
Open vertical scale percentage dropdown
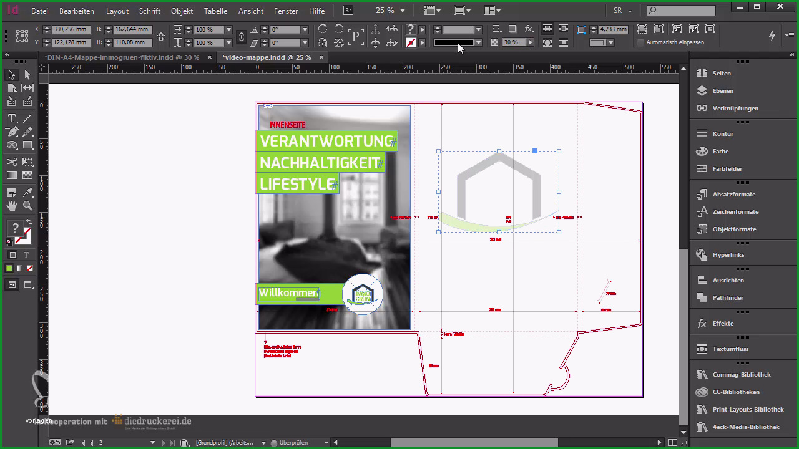(x=228, y=42)
